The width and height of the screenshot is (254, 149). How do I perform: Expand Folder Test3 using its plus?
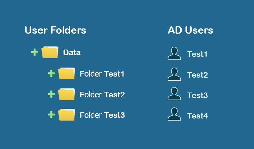(x=51, y=115)
